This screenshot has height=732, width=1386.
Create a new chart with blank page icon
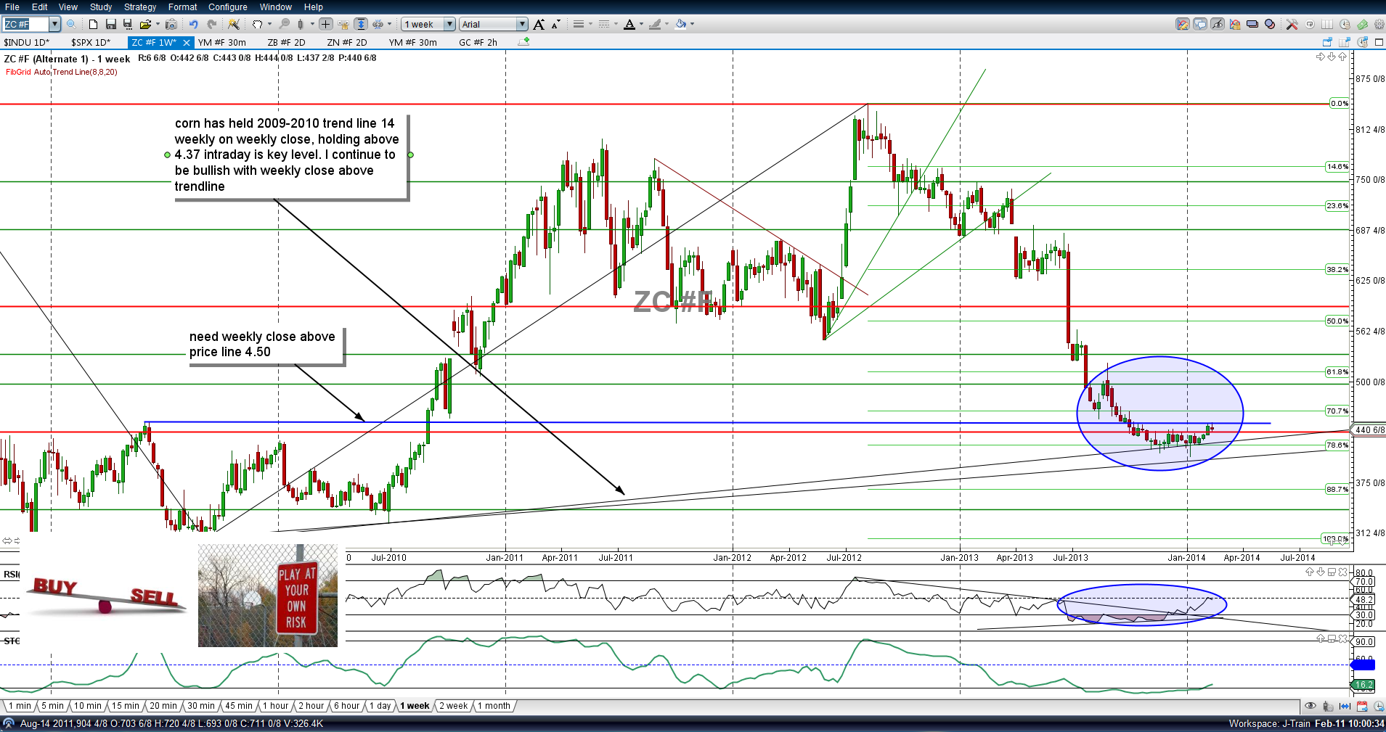[93, 24]
